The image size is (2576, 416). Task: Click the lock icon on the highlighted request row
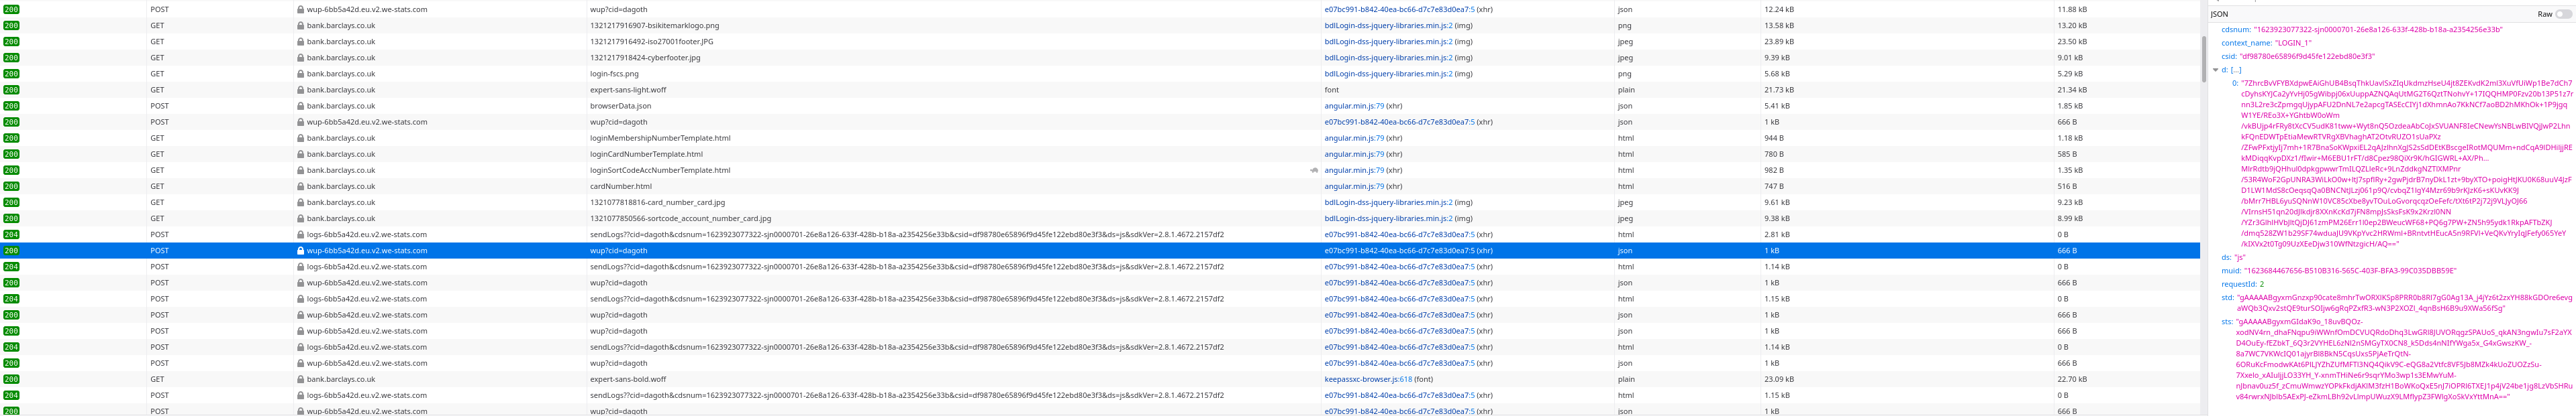pyautogui.click(x=300, y=251)
